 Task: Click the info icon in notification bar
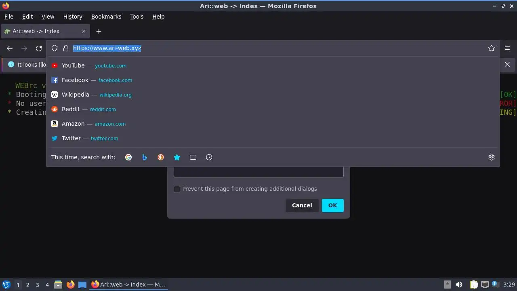(11, 64)
